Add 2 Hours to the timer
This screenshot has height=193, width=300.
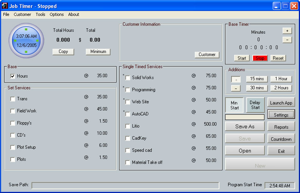pyautogui.click(x=281, y=88)
